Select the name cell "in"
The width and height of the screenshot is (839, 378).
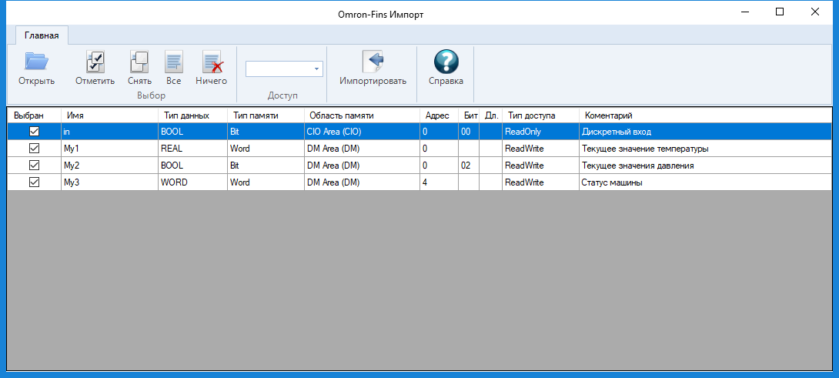pos(110,131)
